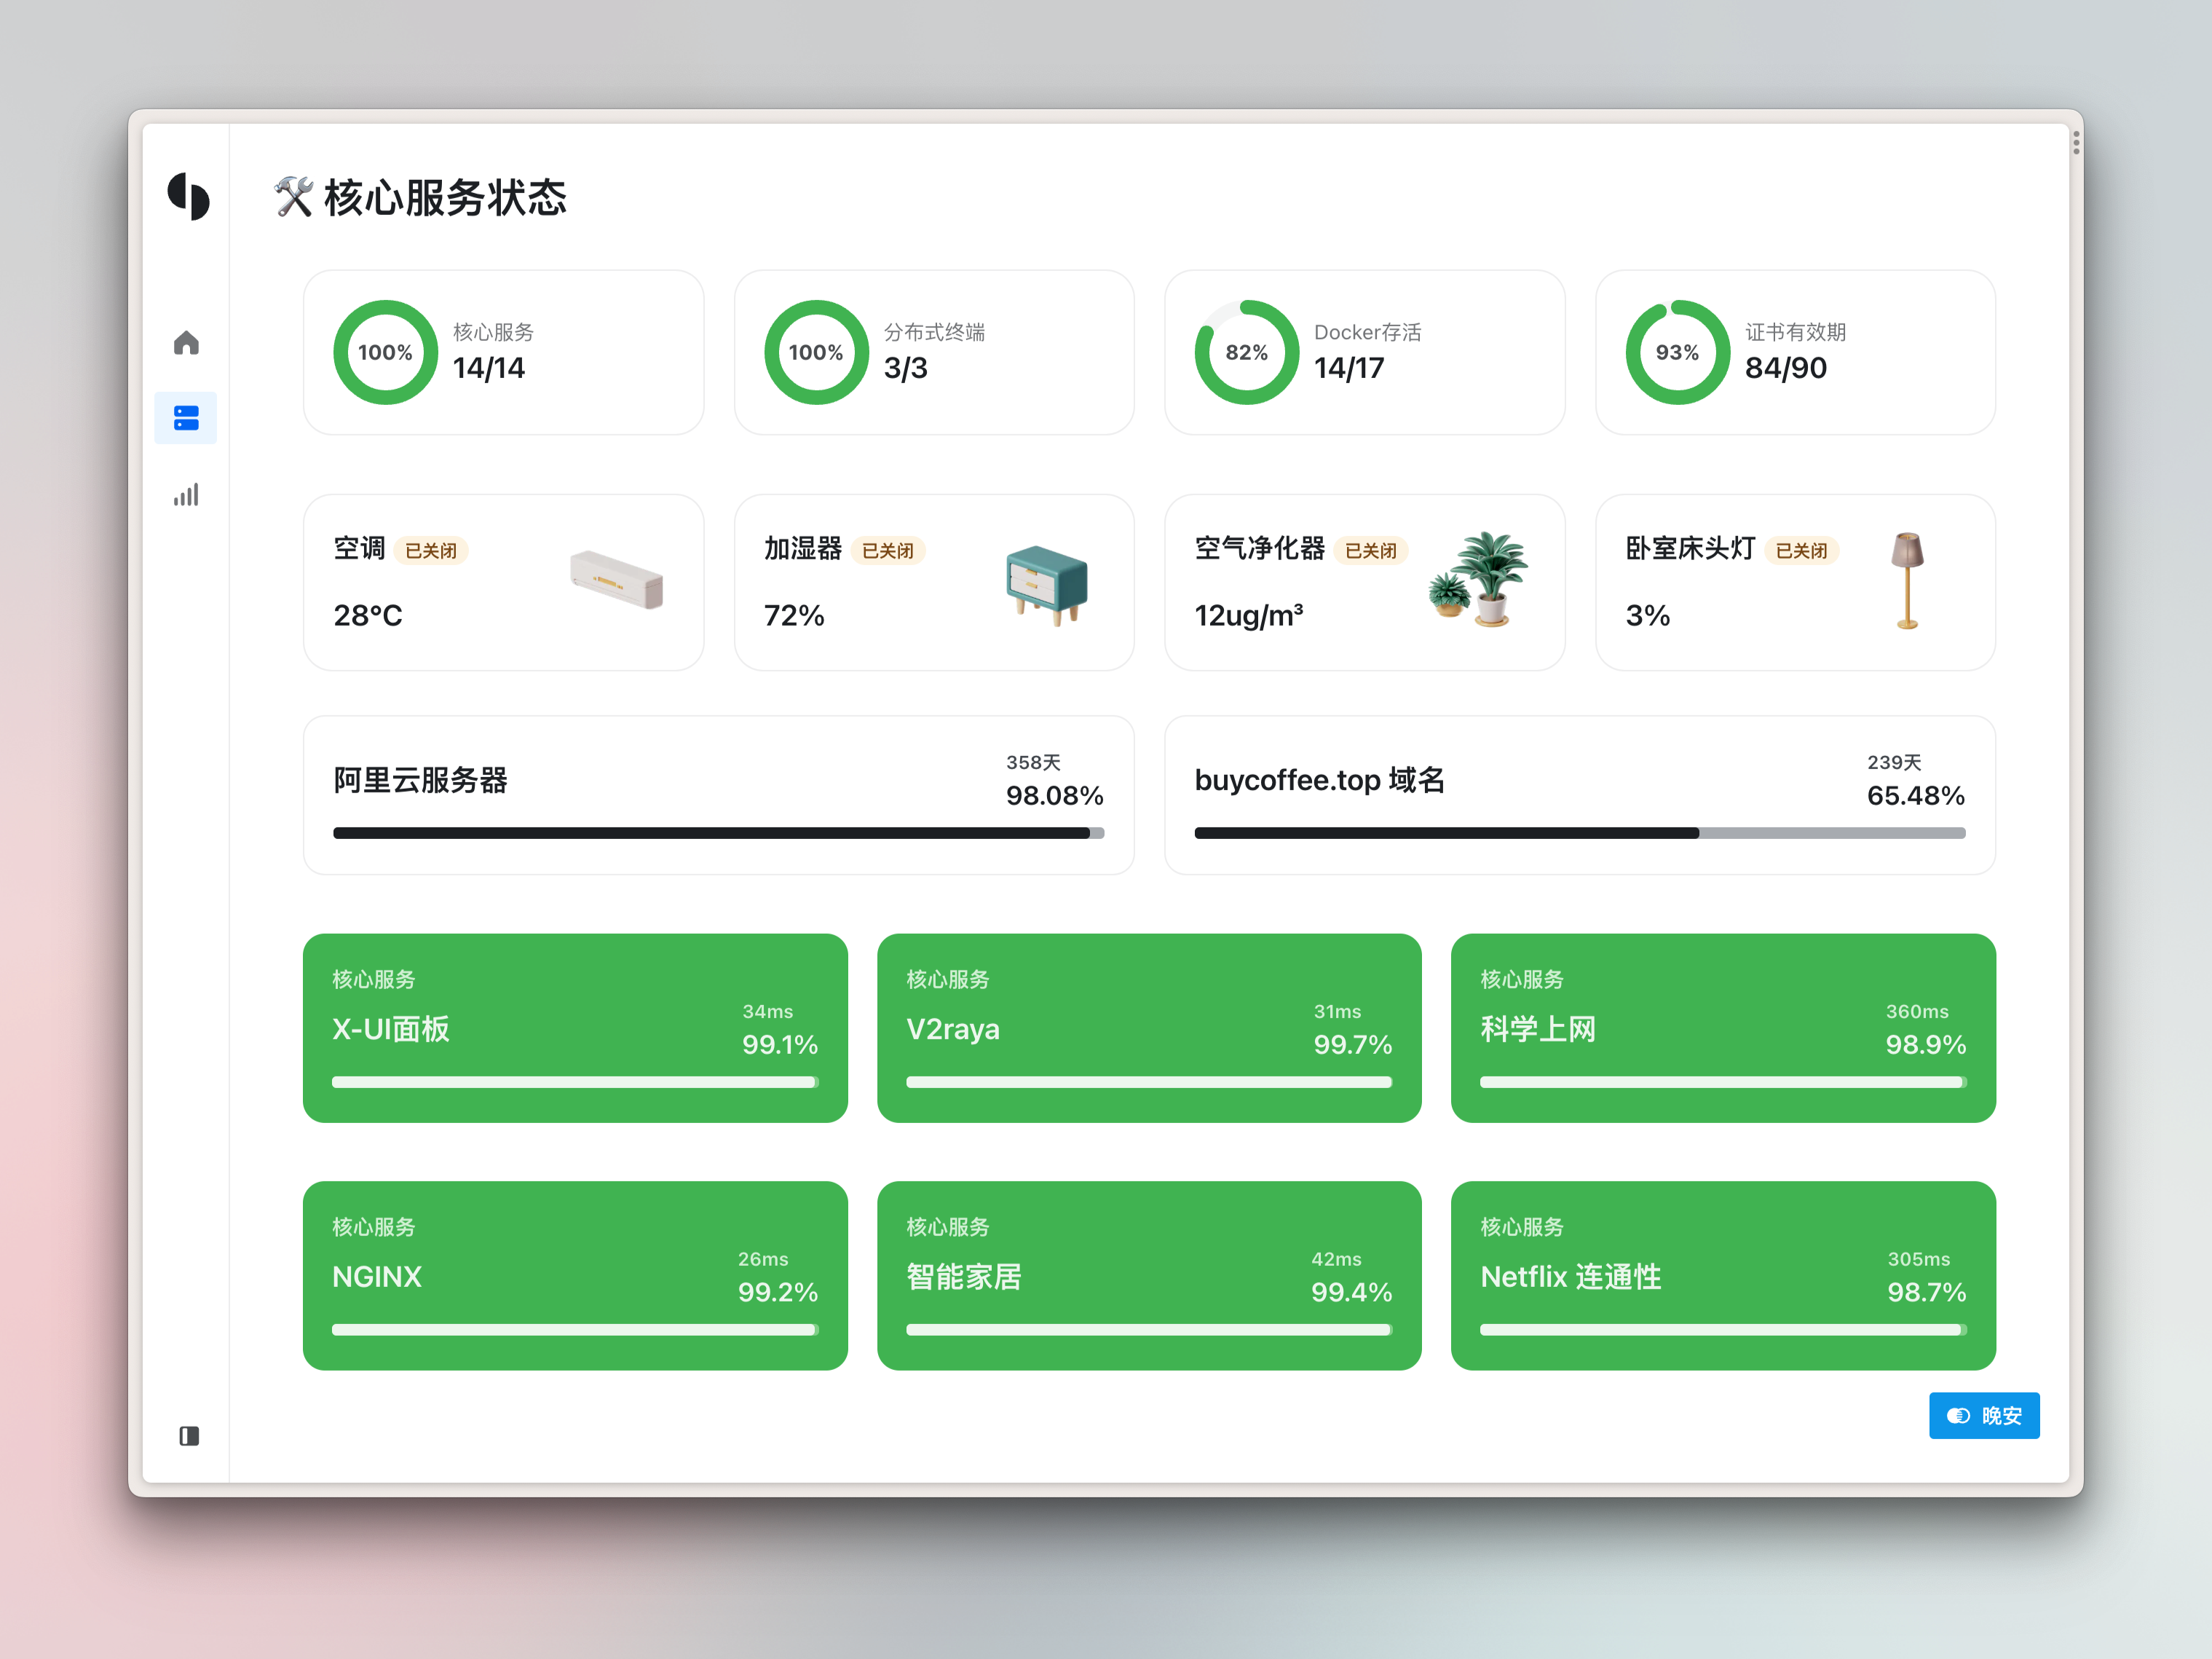Open the bar chart statistics icon
The height and width of the screenshot is (1659, 2212).
point(186,495)
